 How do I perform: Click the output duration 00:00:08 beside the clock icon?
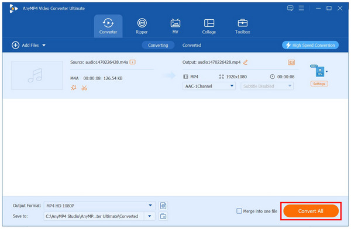[286, 77]
